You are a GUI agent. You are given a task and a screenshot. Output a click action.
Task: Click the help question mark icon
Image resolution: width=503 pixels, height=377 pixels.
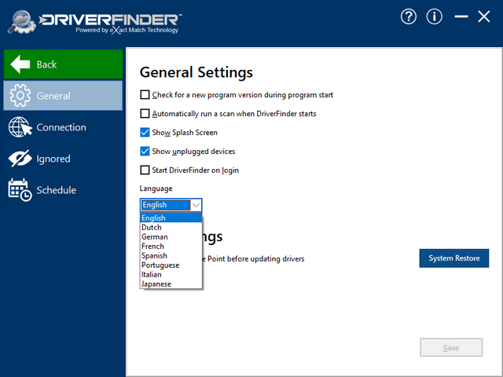[408, 16]
